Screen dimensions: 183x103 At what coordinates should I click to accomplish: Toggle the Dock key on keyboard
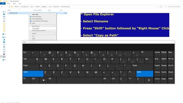[x=171, y=74]
